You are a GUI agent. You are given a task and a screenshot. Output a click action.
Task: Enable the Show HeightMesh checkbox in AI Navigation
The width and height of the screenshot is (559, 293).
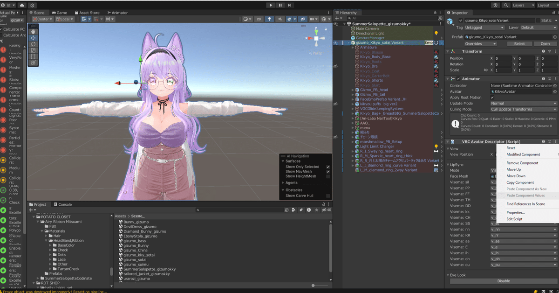328,176
